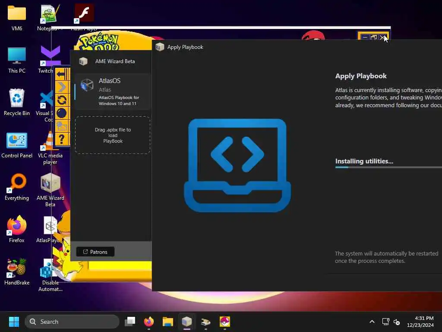Open the Patrons link button

point(95,252)
